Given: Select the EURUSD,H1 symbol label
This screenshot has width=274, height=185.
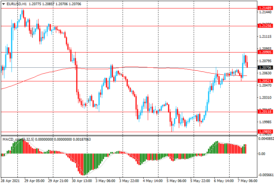Looking at the screenshot, I should point(17,4).
